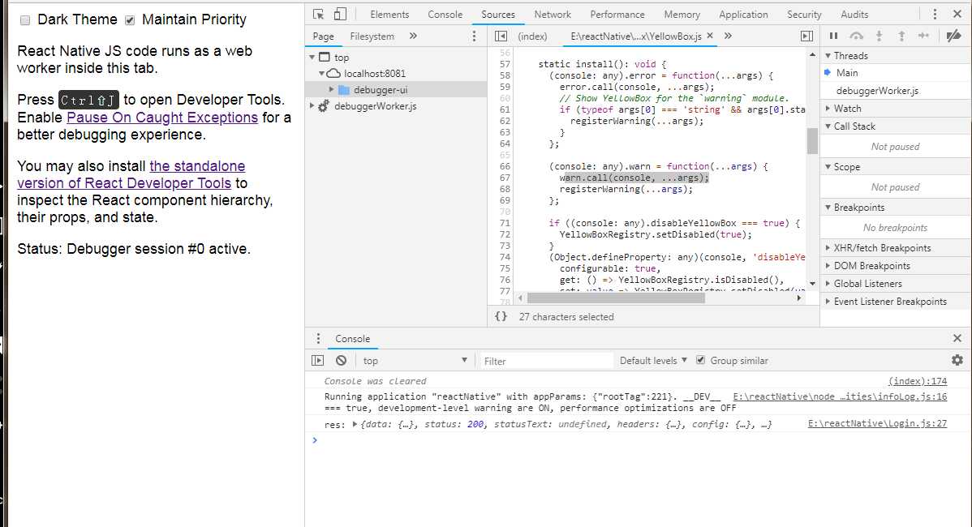Open the Security tab
The image size is (972, 527).
pyautogui.click(x=804, y=15)
